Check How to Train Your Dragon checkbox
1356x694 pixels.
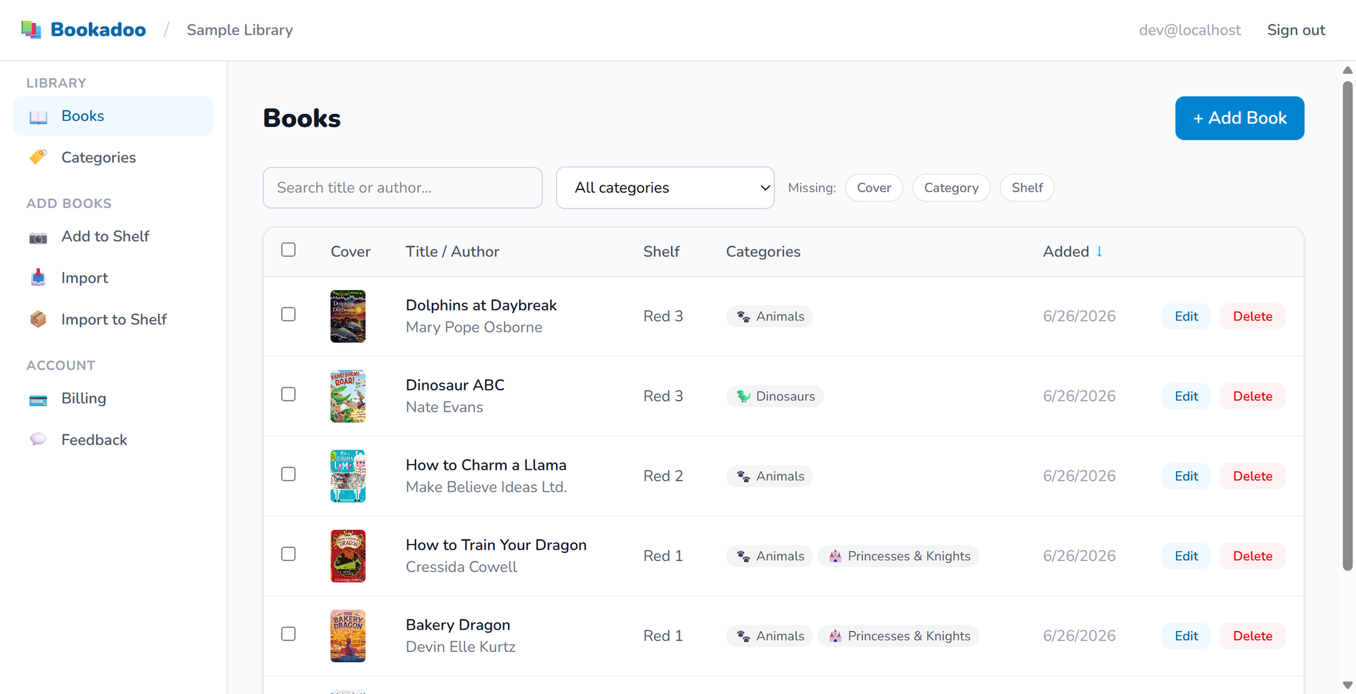[x=289, y=554]
